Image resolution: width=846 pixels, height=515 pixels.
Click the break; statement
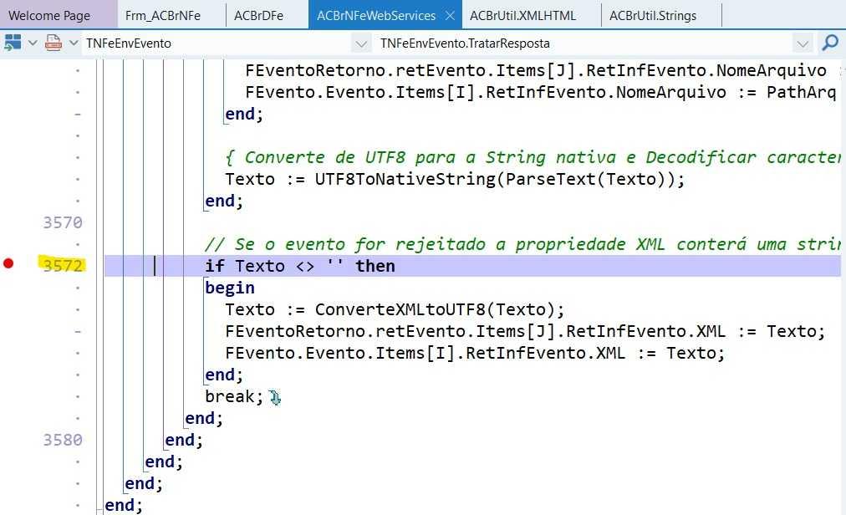tap(233, 397)
